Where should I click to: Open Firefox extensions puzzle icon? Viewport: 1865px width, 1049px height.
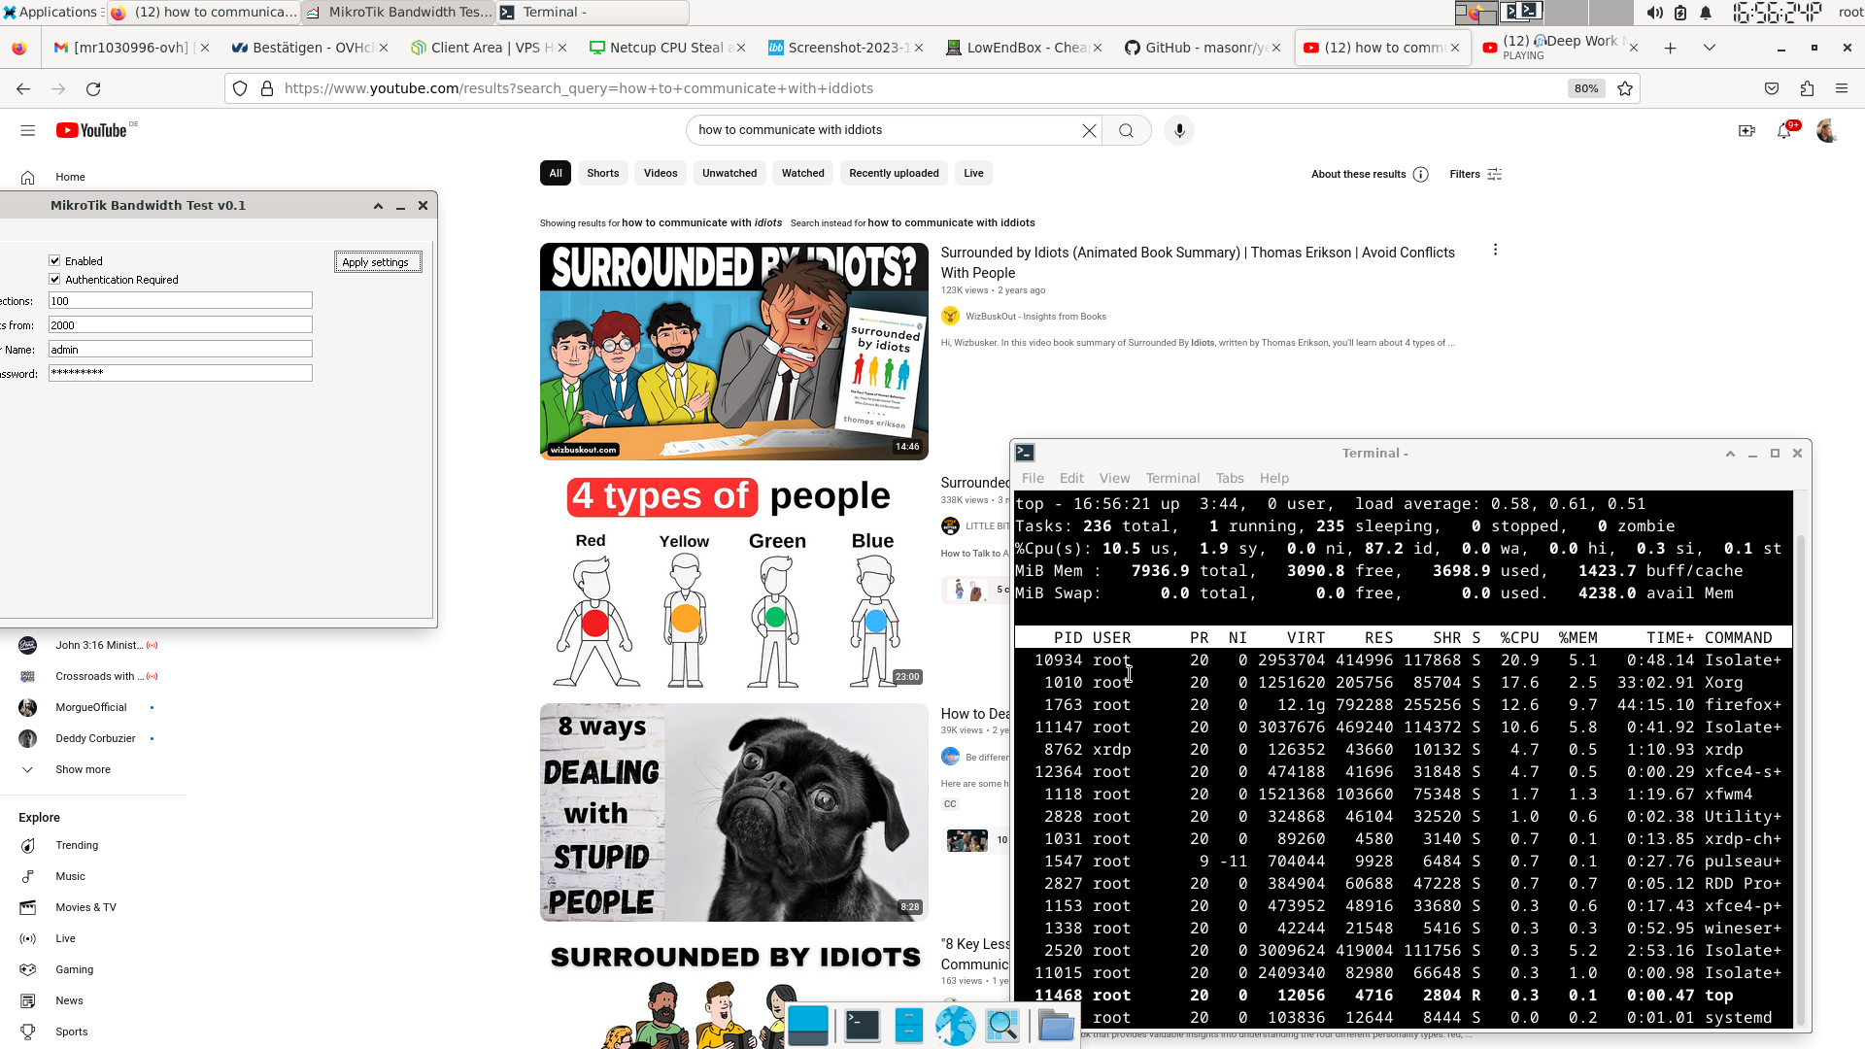1807,88
